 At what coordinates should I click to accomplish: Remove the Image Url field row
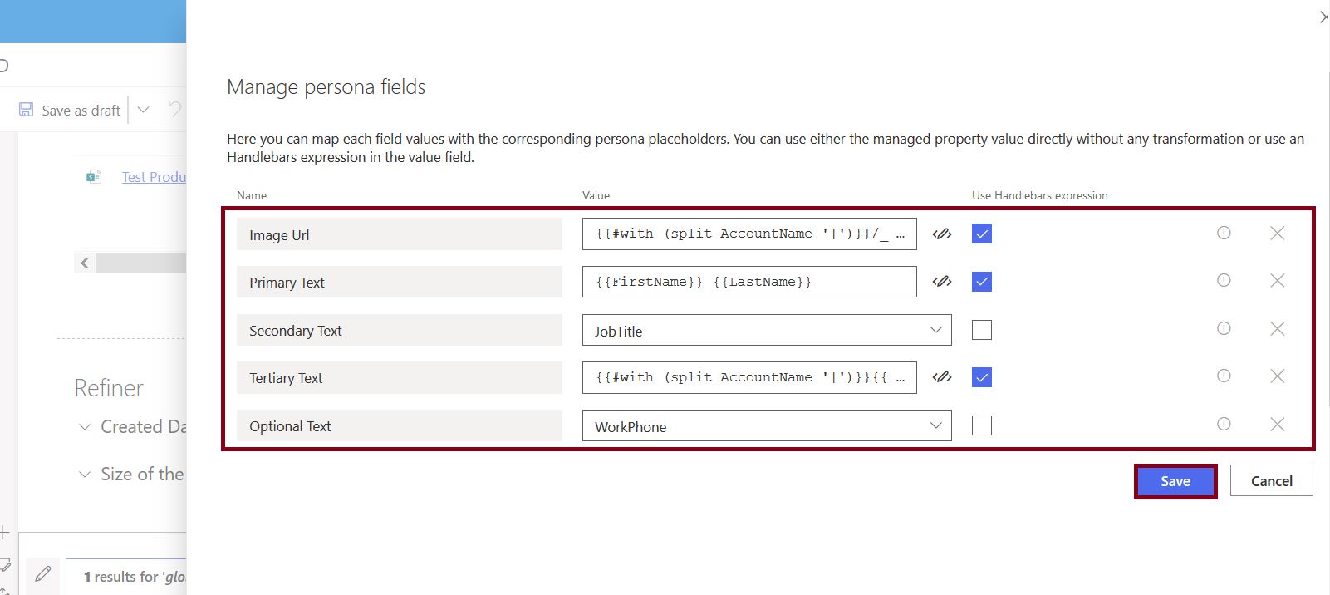coord(1278,234)
